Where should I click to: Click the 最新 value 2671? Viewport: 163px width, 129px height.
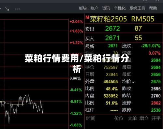click(x=113, y=46)
